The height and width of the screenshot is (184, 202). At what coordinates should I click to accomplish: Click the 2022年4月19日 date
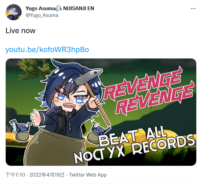coord(47,175)
